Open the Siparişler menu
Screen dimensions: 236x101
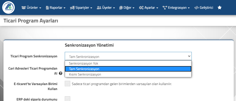point(81,8)
